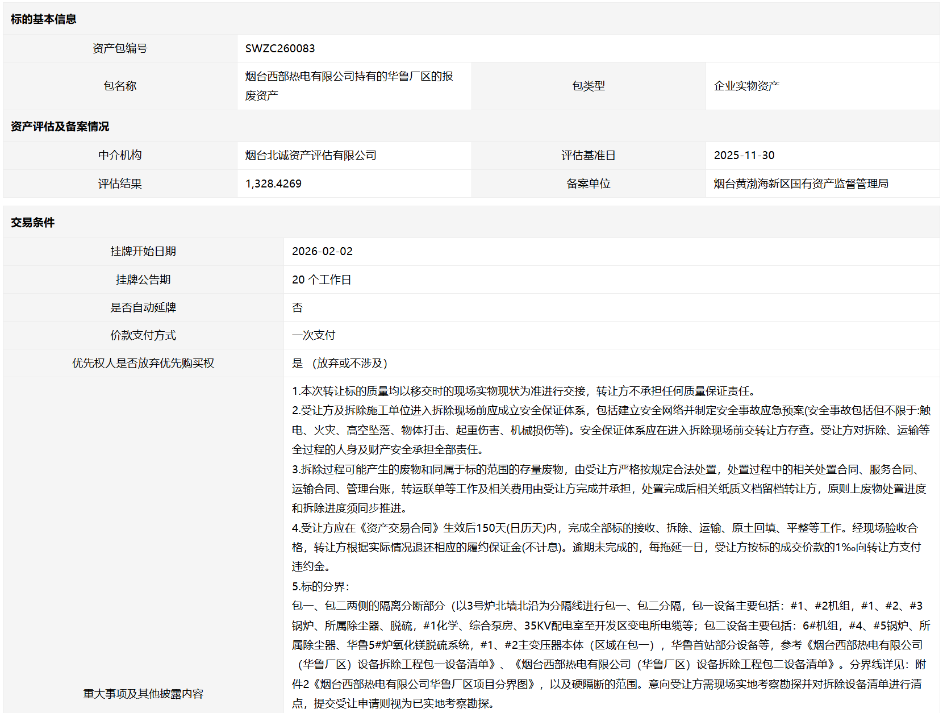This screenshot has height=713, width=943.
Task: Click the 烟台黄渤海新区国有资产监督管理局 value
Action: (801, 184)
